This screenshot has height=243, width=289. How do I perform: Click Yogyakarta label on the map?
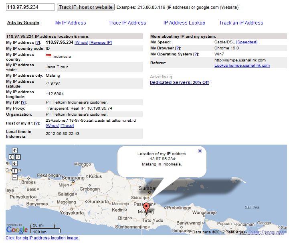point(72,213)
